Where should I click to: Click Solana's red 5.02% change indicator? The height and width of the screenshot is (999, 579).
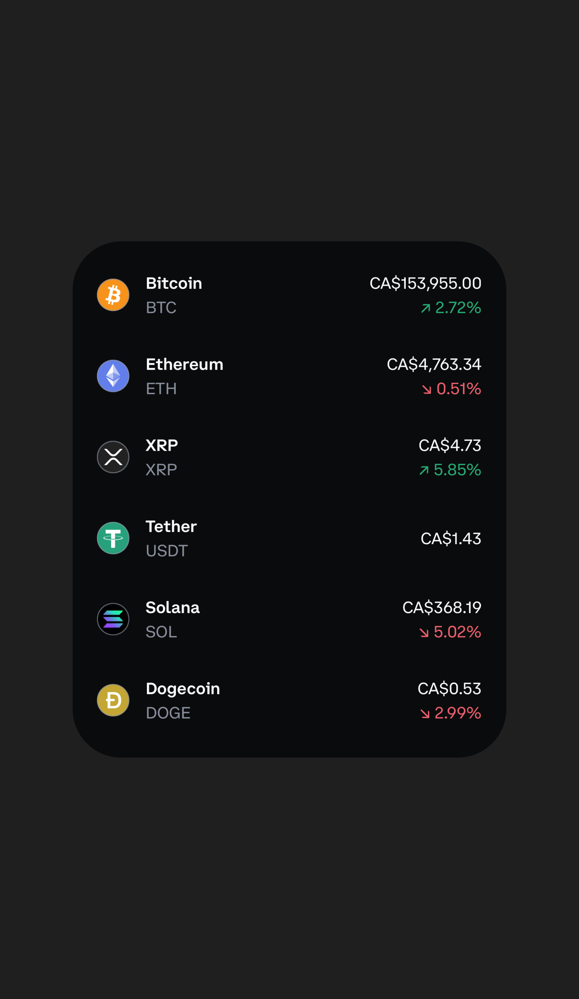[450, 632]
